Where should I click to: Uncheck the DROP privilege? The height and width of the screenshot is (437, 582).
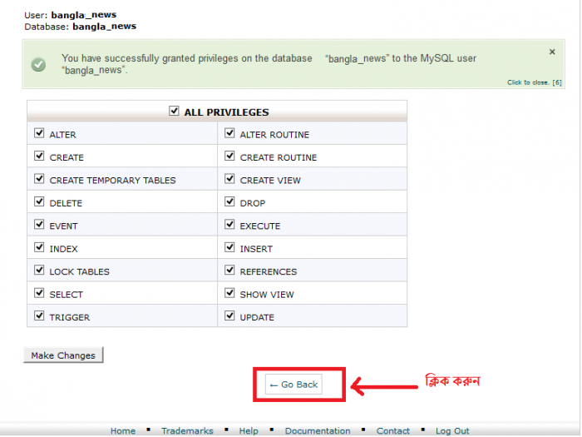pyautogui.click(x=229, y=201)
